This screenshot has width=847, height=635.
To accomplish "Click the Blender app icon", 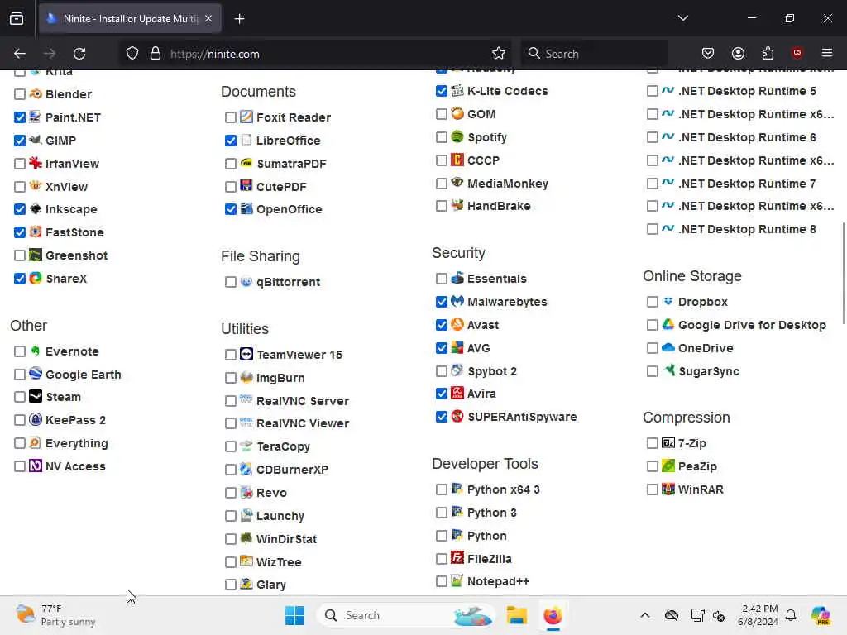I will 36,94.
